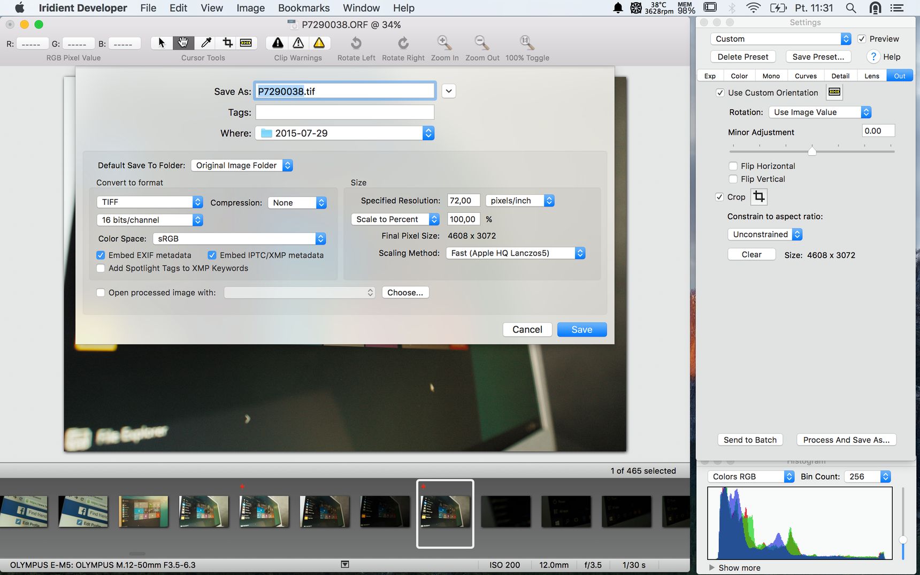The image size is (920, 575).
Task: Click the Save As filename field
Action: [345, 91]
